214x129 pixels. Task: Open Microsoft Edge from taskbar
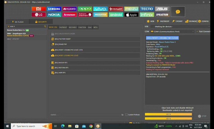(63, 126)
